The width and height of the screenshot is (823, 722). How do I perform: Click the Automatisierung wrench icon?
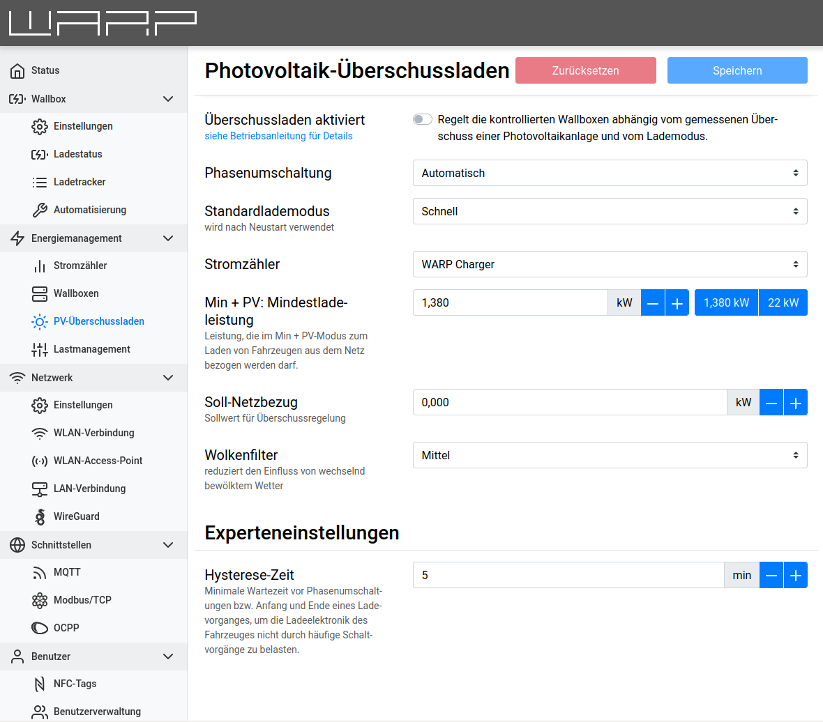coord(40,210)
